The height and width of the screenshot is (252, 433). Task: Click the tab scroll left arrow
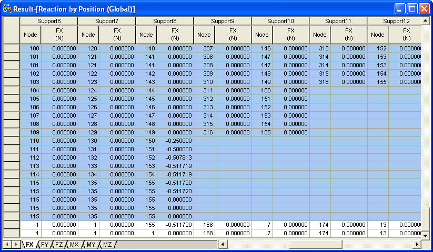[7, 245]
